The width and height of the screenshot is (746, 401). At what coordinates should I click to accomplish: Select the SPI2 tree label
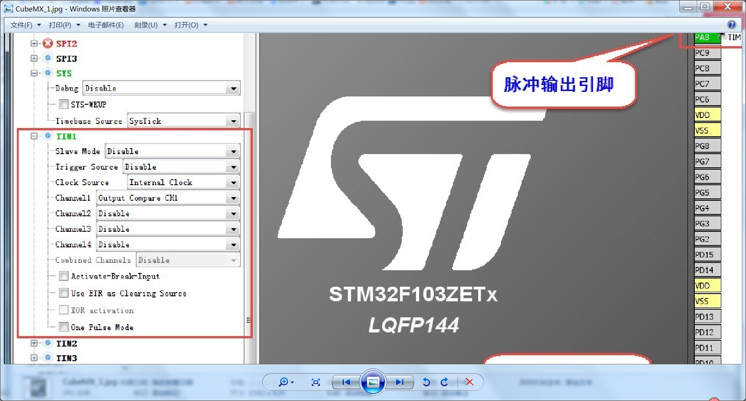click(67, 44)
